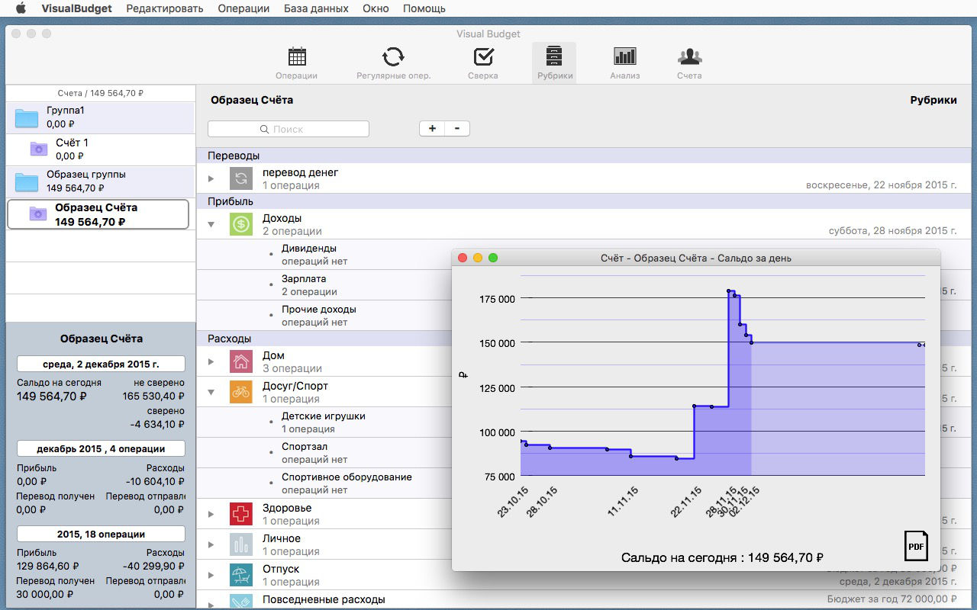Select Счёт 1 in the accounts sidebar

pos(101,149)
